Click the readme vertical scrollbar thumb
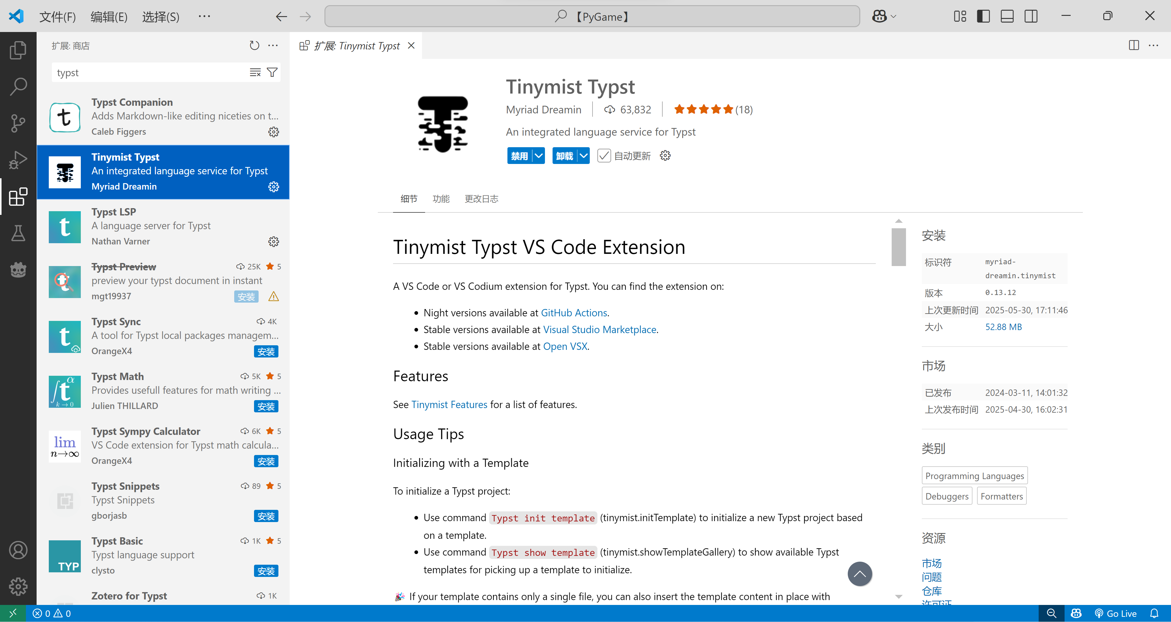 click(898, 247)
